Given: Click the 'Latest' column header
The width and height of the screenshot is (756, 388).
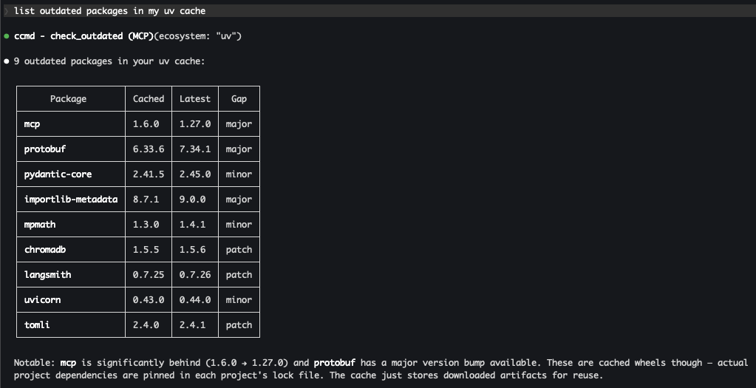Looking at the screenshot, I should (195, 99).
